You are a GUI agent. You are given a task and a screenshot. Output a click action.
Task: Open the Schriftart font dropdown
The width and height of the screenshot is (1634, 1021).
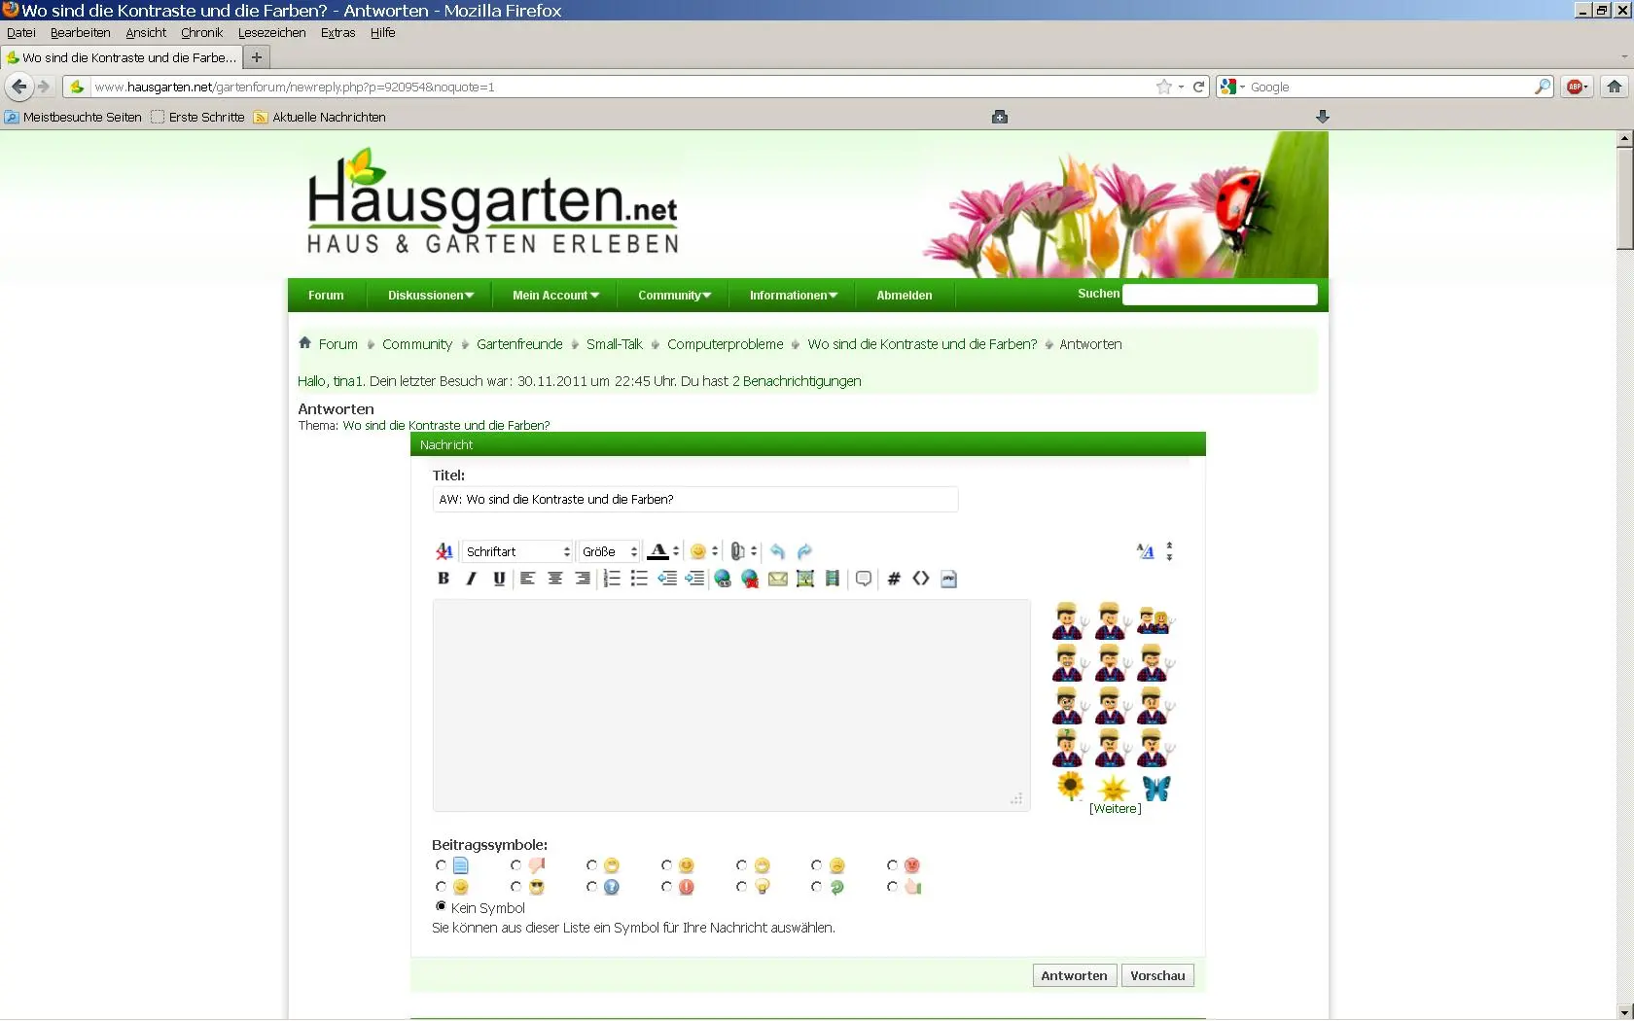pyautogui.click(x=517, y=551)
